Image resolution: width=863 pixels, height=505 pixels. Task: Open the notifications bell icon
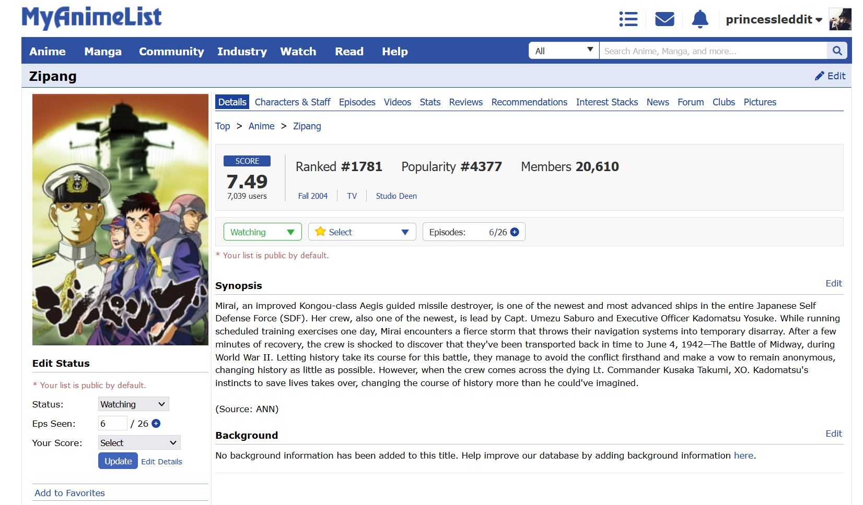point(699,19)
